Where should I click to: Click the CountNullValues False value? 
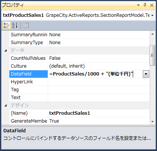click(x=55, y=58)
